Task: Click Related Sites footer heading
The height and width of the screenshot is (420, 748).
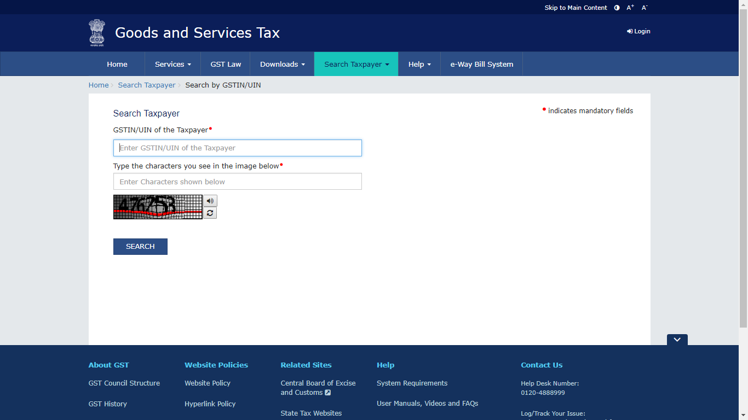Action: pos(306,365)
